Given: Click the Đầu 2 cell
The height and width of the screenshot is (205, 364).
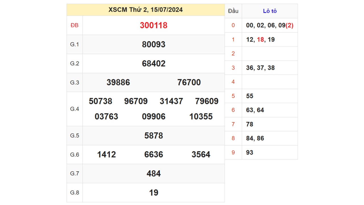Looking at the screenshot, I should 233,54.
